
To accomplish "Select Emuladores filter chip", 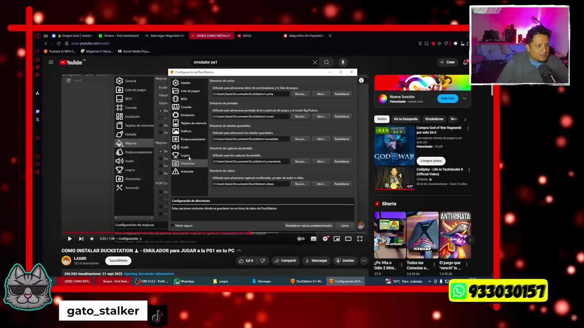I will 434,119.
